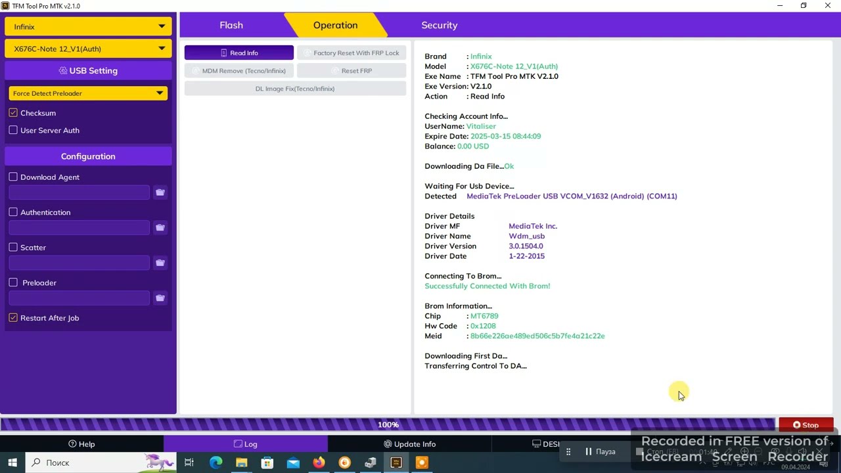Click the Scatter path field
The height and width of the screenshot is (473, 841).
[80, 263]
